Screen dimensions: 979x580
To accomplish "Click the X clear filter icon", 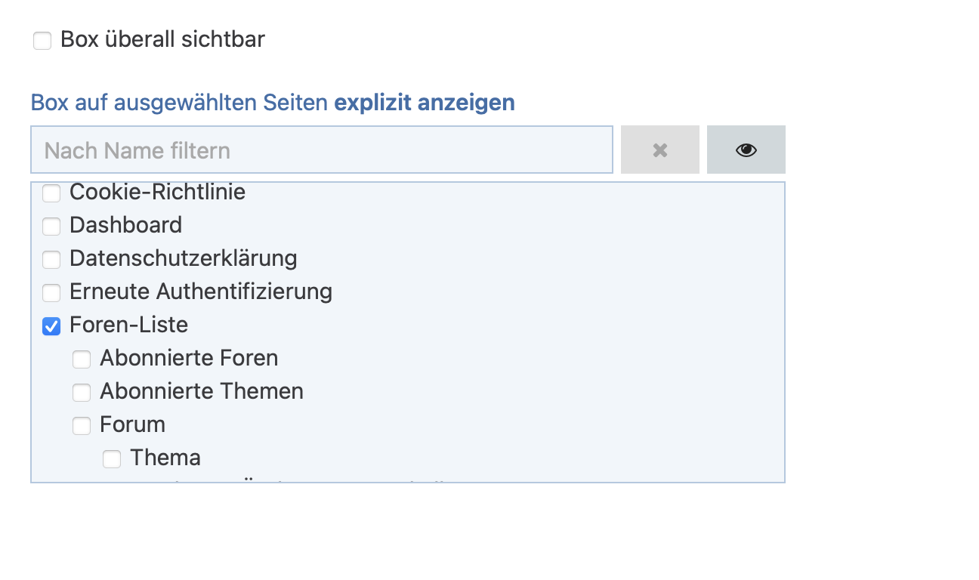I will click(x=659, y=150).
